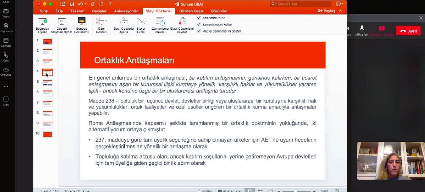
Task: Expand Özel Gösteri dropdown arrow
Action: 106,21
